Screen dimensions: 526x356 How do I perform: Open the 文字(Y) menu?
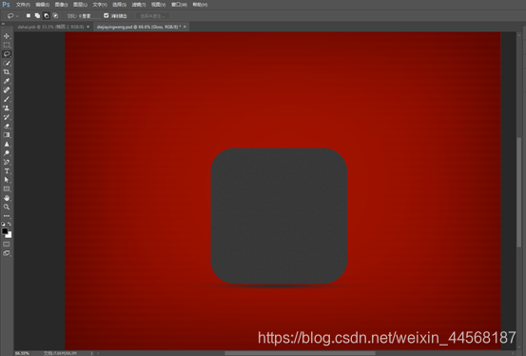point(100,5)
